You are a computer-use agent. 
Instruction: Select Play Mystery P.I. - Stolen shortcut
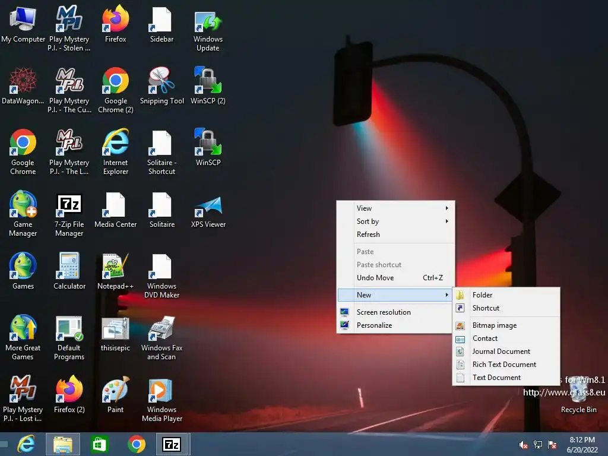coord(69,28)
